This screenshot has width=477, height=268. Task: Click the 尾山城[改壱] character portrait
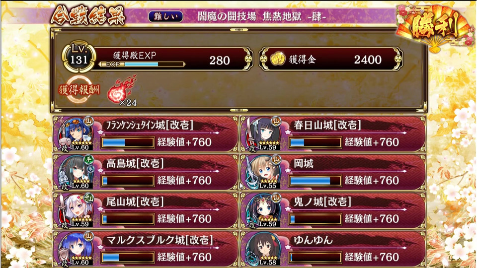(x=76, y=210)
